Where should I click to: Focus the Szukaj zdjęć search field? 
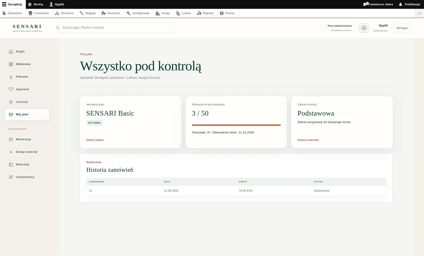tap(117, 28)
